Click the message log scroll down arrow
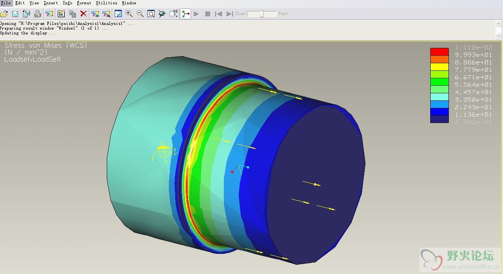This screenshot has height=274, width=503. point(498,36)
